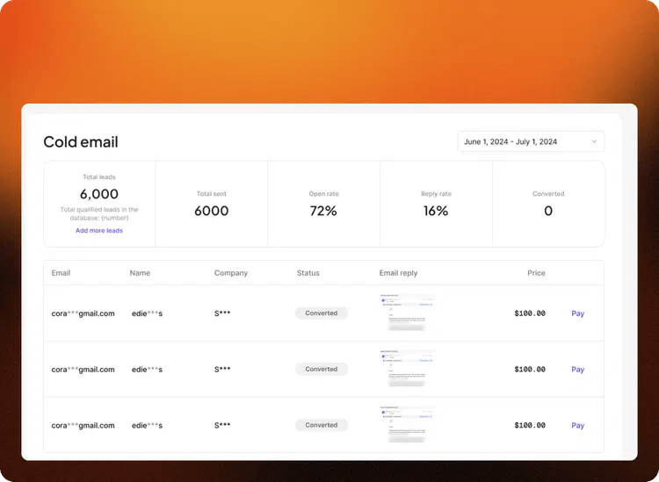Click the Name column header

(140, 273)
